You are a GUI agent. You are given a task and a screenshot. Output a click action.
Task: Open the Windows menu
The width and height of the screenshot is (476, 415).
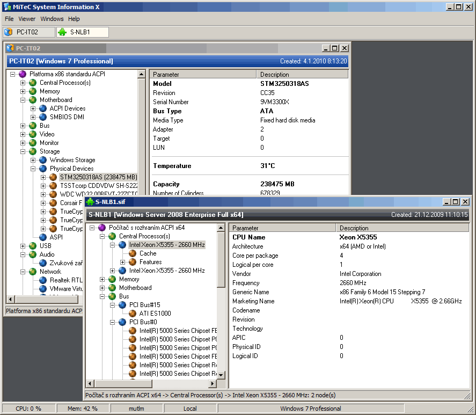click(52, 19)
